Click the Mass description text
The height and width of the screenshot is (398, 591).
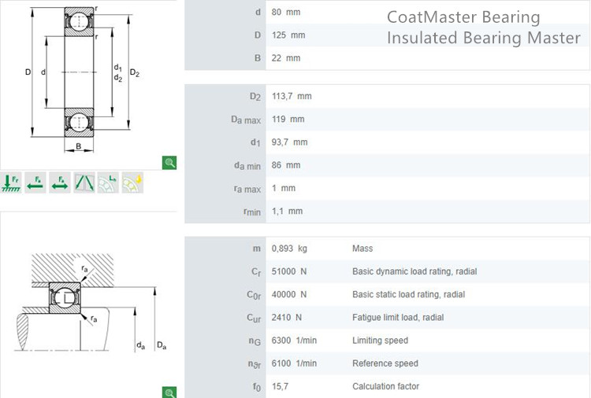click(362, 249)
